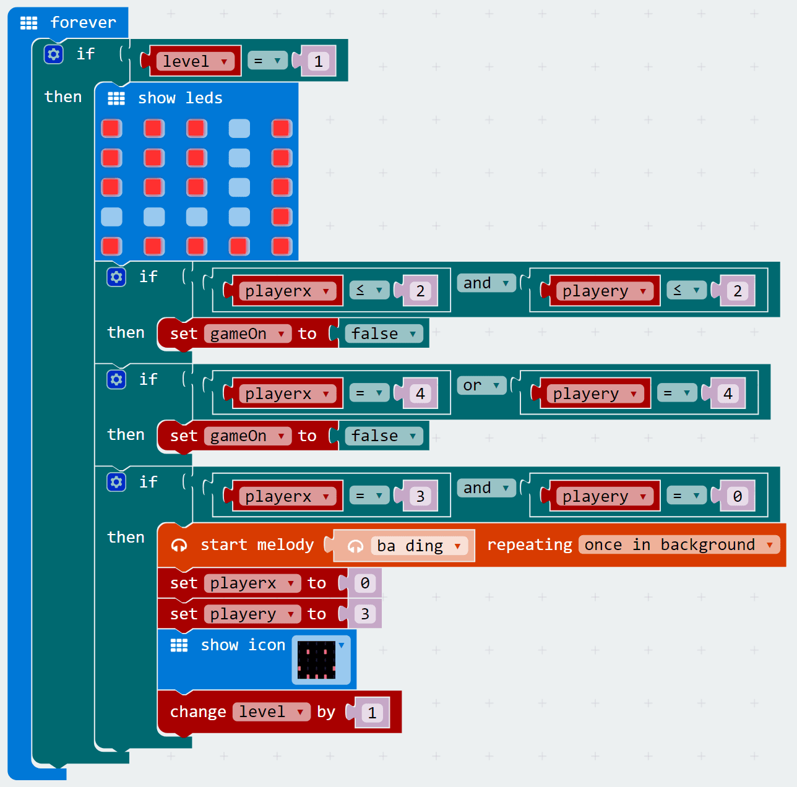This screenshot has height=787, width=797.
Task: Open the gear on the playerx = 3 if block
Action: click(116, 482)
